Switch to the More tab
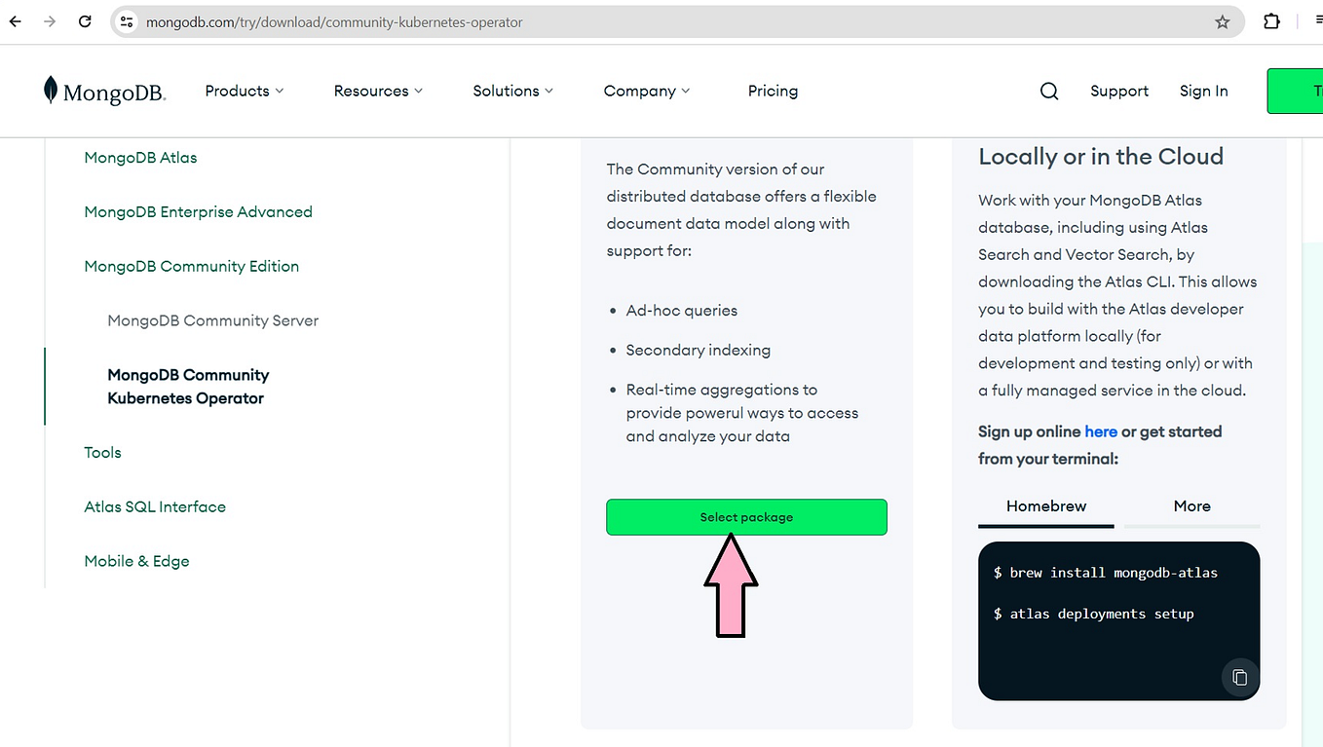This screenshot has width=1323, height=747. tap(1191, 506)
